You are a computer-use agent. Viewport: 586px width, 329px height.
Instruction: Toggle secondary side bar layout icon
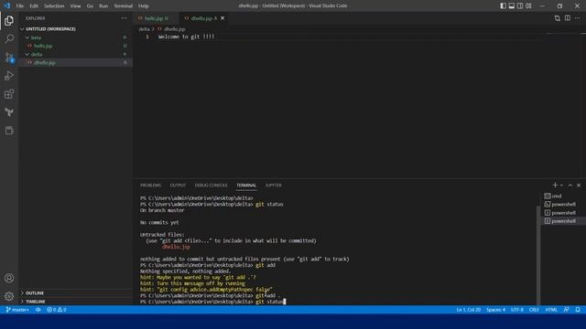tap(520, 5)
